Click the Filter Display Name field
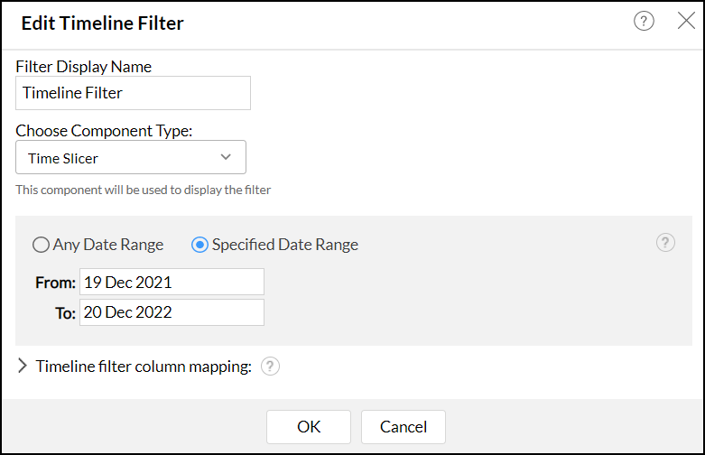 [x=133, y=92]
